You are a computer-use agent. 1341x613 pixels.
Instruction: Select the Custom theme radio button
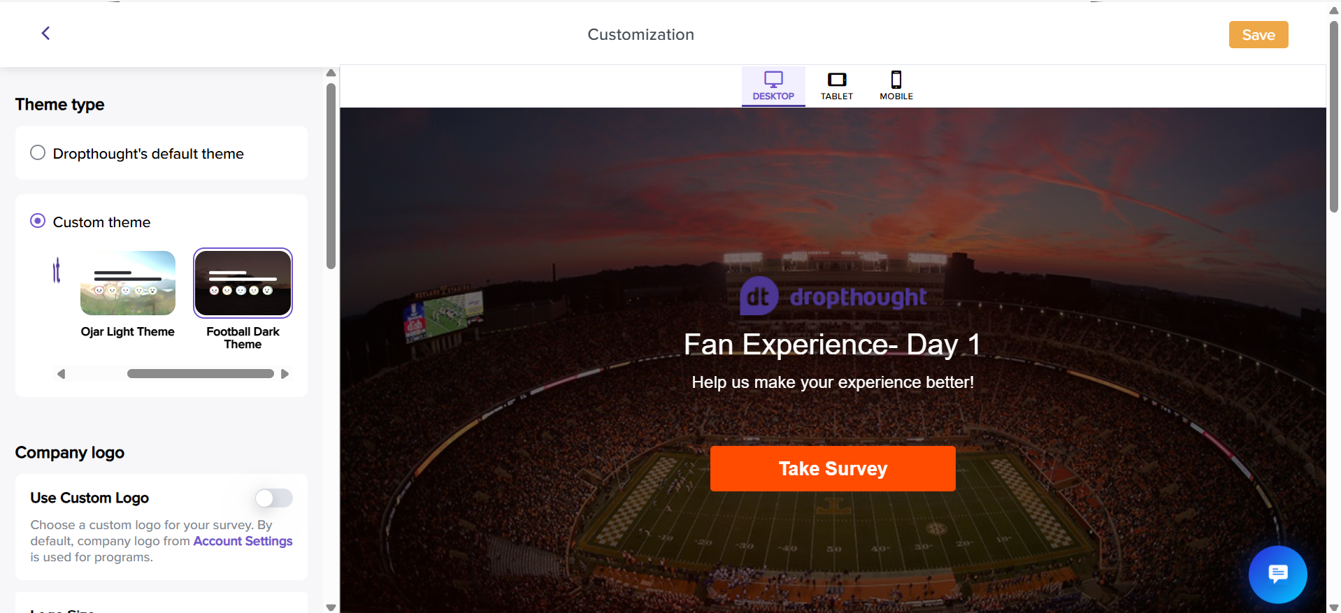(38, 222)
